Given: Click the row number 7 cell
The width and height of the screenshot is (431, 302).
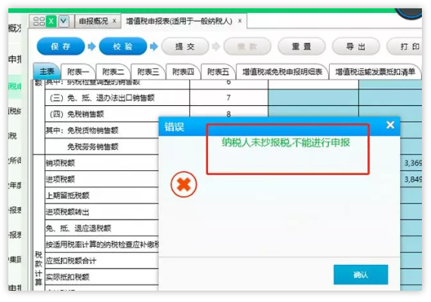Looking at the screenshot, I should 228,98.
